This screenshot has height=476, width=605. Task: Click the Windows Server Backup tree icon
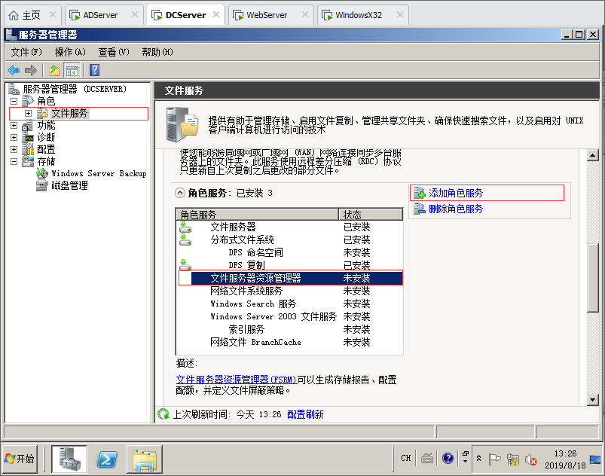[x=42, y=173]
